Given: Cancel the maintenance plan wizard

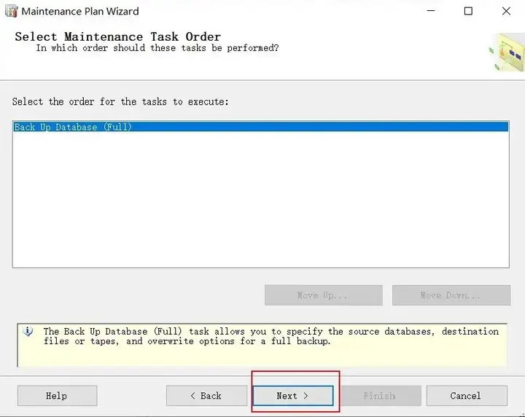Looking at the screenshot, I should [x=466, y=396].
